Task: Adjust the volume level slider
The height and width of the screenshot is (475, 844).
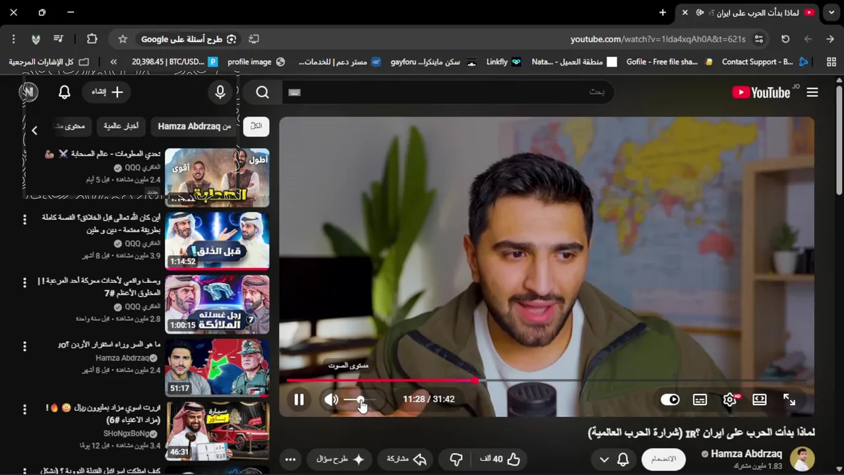Action: 360,399
